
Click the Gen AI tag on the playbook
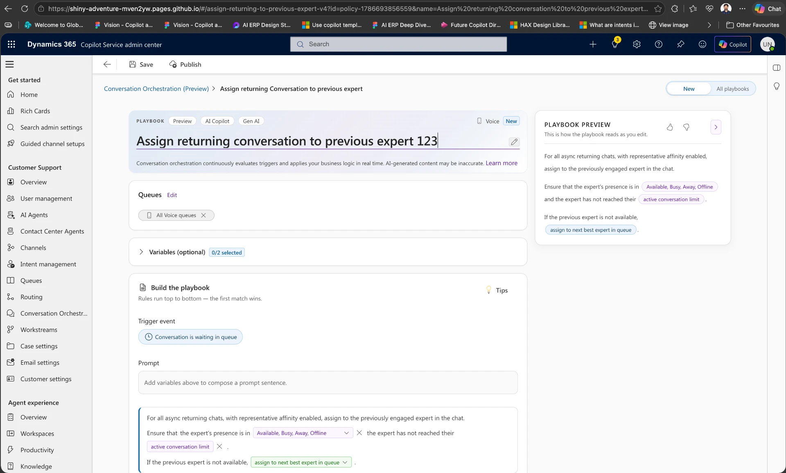coord(251,121)
